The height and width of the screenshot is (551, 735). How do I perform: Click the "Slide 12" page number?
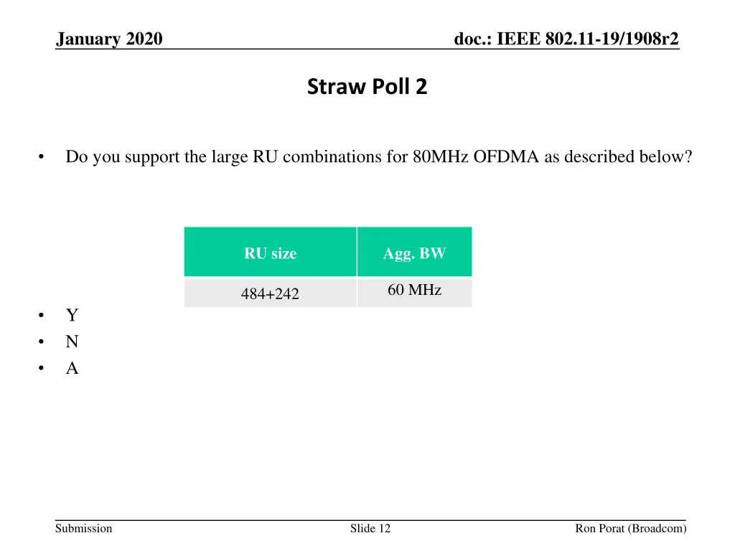click(x=370, y=529)
